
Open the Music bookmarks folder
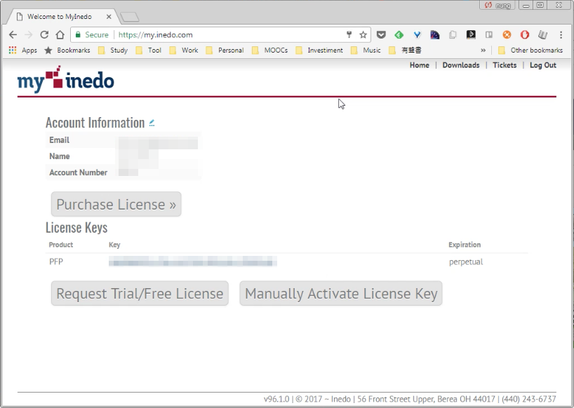point(366,50)
